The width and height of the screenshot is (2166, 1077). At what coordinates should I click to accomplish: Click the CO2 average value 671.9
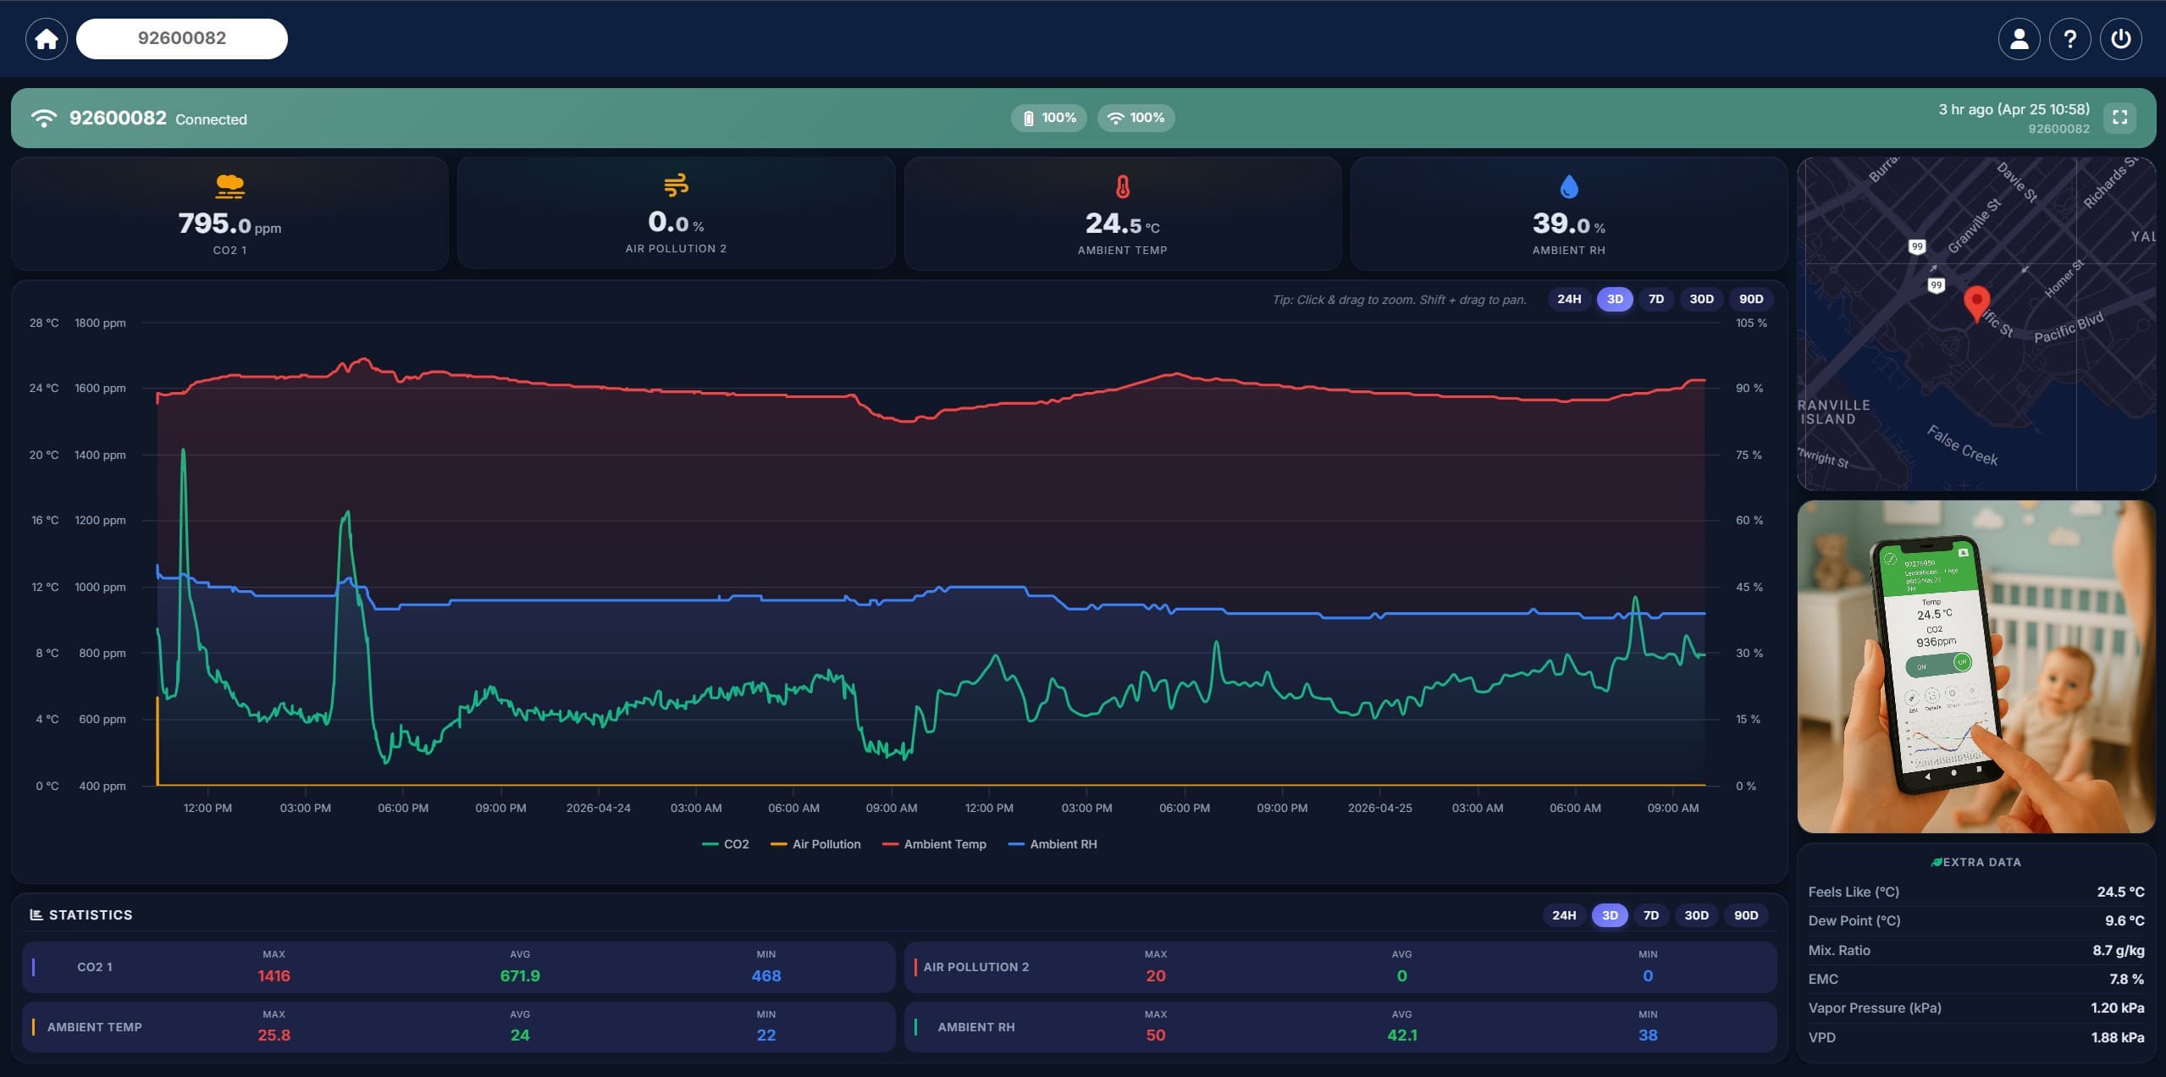point(520,976)
